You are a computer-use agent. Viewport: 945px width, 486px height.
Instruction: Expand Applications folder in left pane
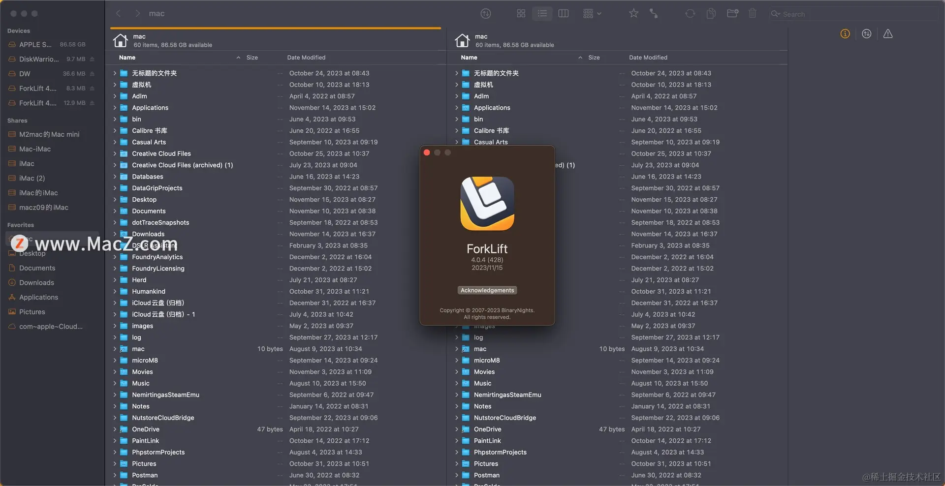115,108
